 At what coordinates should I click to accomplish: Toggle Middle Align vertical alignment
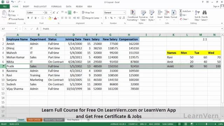[66, 13]
